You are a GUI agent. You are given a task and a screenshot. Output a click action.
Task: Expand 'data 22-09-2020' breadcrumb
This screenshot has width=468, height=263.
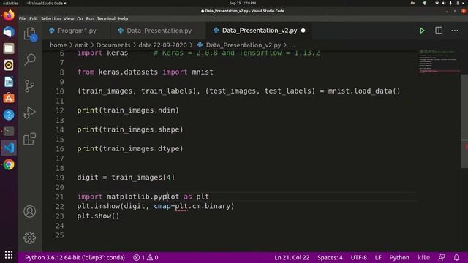[x=162, y=45]
